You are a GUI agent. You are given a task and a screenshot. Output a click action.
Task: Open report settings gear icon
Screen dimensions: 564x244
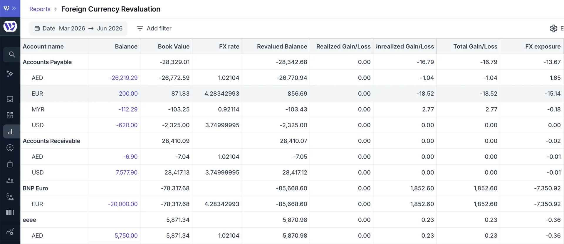click(553, 28)
